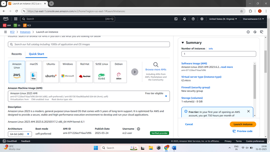
Task: Open the info panel icon
Action: point(248,32)
